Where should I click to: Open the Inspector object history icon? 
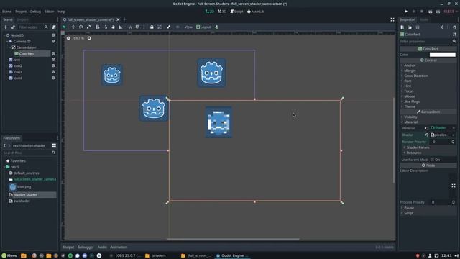[x=454, y=27]
